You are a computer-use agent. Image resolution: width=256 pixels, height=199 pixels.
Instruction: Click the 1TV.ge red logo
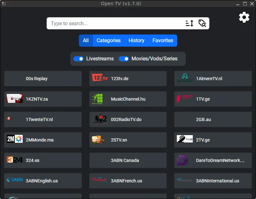click(185, 99)
